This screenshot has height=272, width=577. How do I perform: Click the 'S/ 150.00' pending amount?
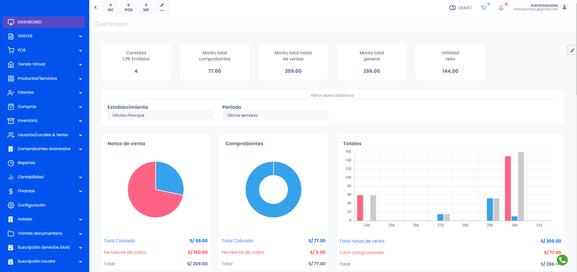tap(198, 252)
